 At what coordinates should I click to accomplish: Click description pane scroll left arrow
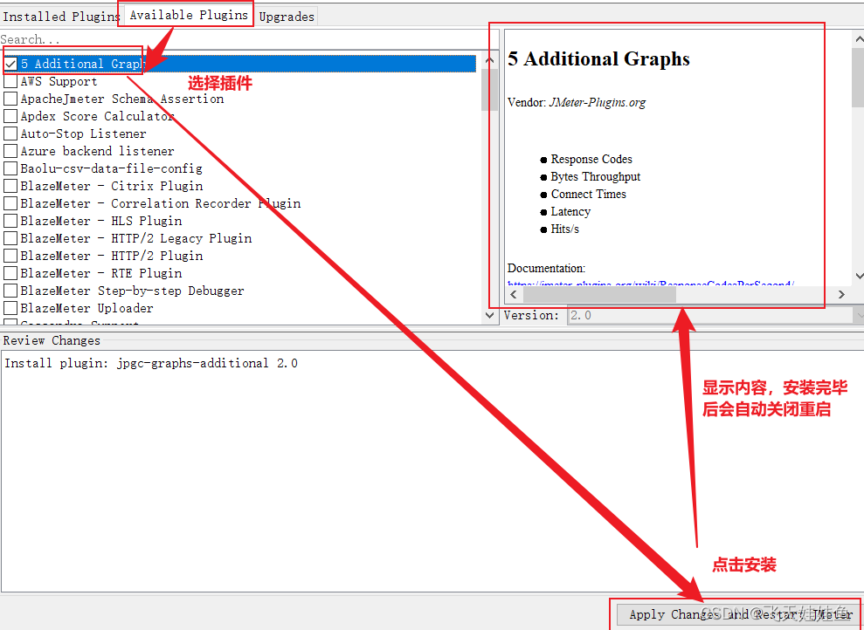coord(514,294)
